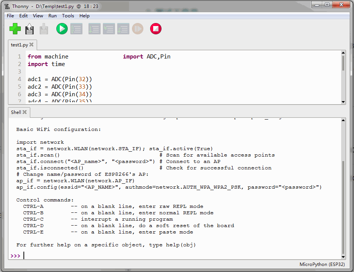Click the MicroPython (ESP32) interpreter label
This screenshot has height=272, width=354.
click(x=322, y=264)
